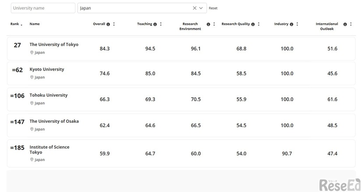Show info for Research Environment
362x192 pixels.
[x=208, y=24]
